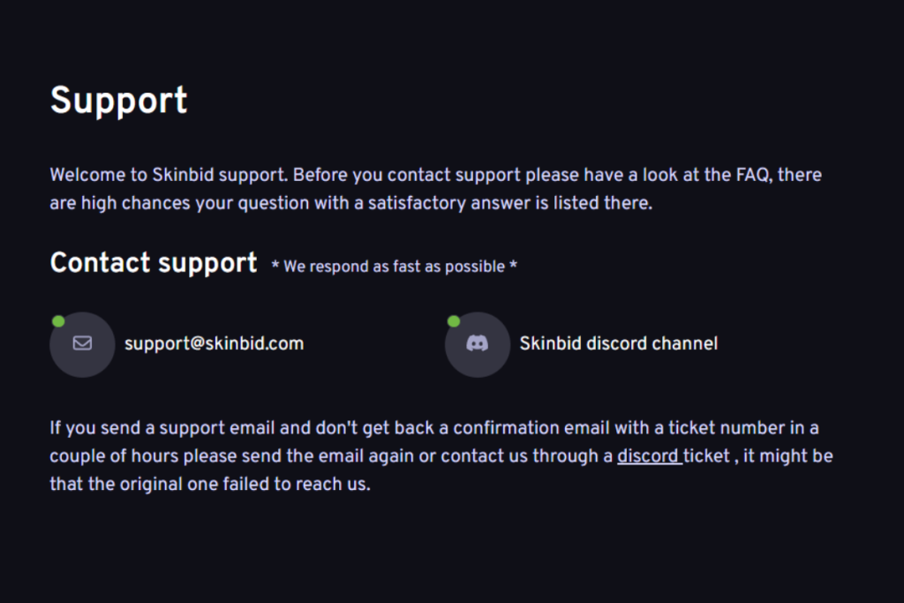This screenshot has height=603, width=904.
Task: Click the email envelope icon
Action: [x=82, y=343]
